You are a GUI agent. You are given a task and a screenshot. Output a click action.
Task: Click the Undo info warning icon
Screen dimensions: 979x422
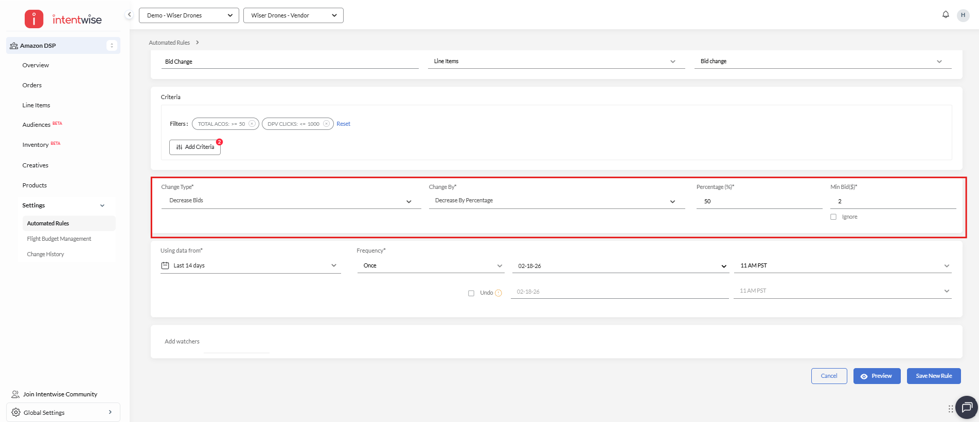coord(498,293)
